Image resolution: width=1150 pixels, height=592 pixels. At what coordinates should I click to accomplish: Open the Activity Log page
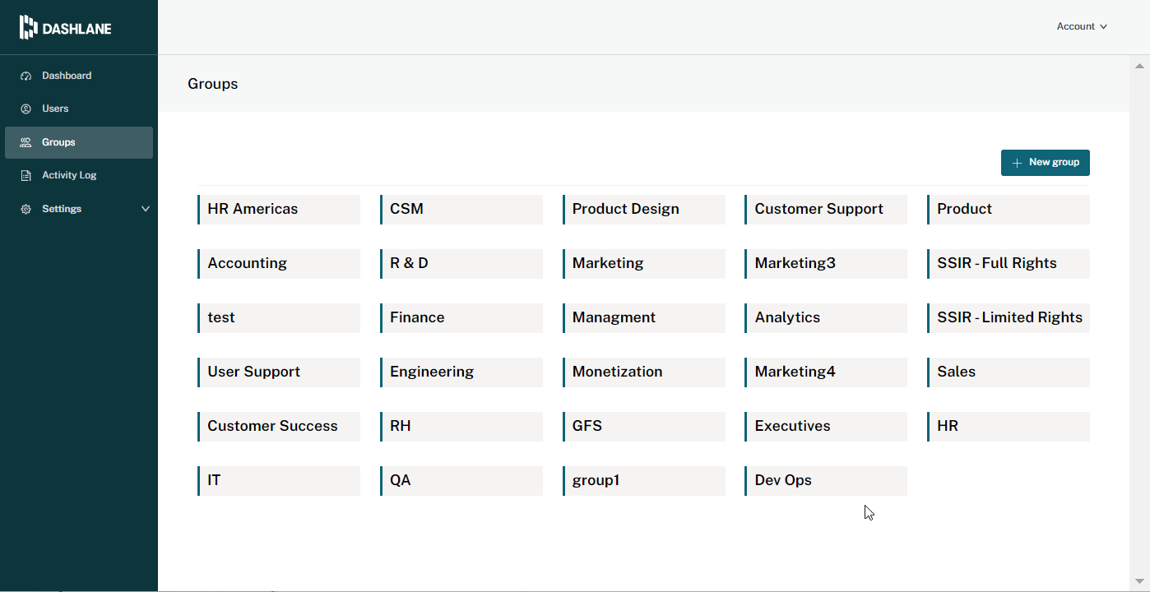coord(79,175)
